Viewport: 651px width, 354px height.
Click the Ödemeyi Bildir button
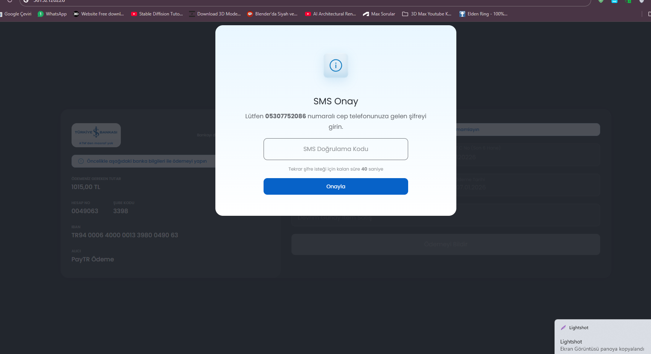[446, 244]
